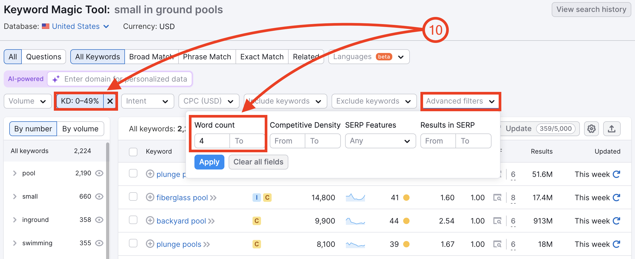
Task: Switch to the Questions tab
Action: [x=44, y=57]
